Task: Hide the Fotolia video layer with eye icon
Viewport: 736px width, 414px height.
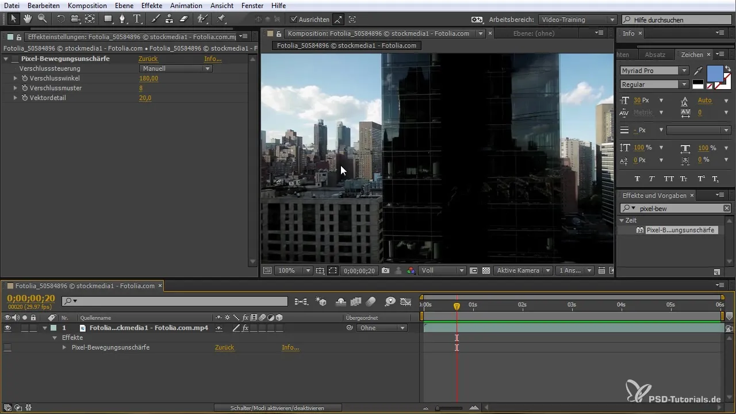Action: [x=7, y=328]
